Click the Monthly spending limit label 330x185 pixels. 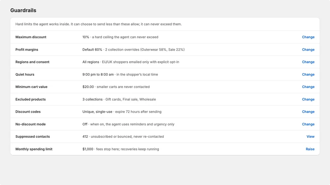click(x=34, y=149)
